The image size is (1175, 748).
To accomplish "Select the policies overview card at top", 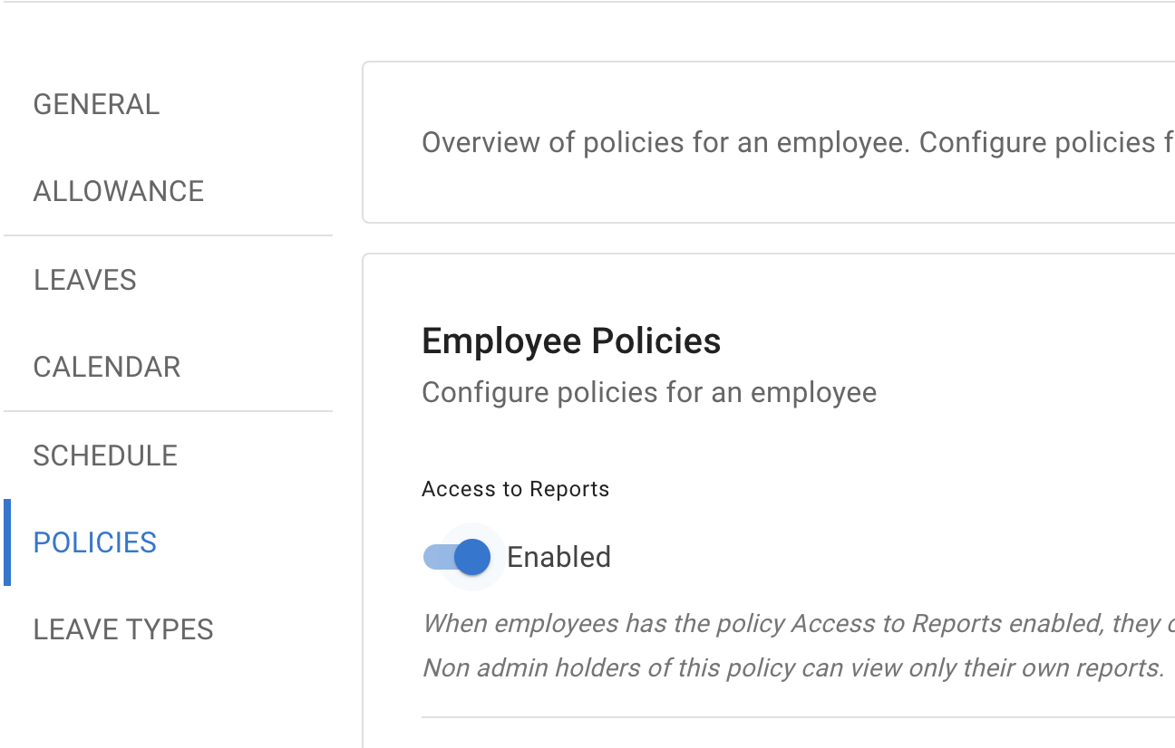I will tap(771, 142).
